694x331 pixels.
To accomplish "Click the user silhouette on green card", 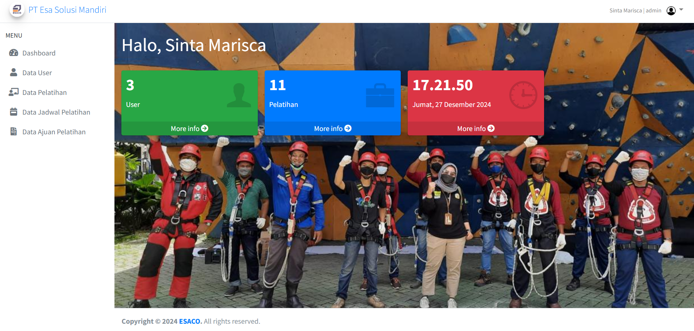I will click(x=239, y=95).
